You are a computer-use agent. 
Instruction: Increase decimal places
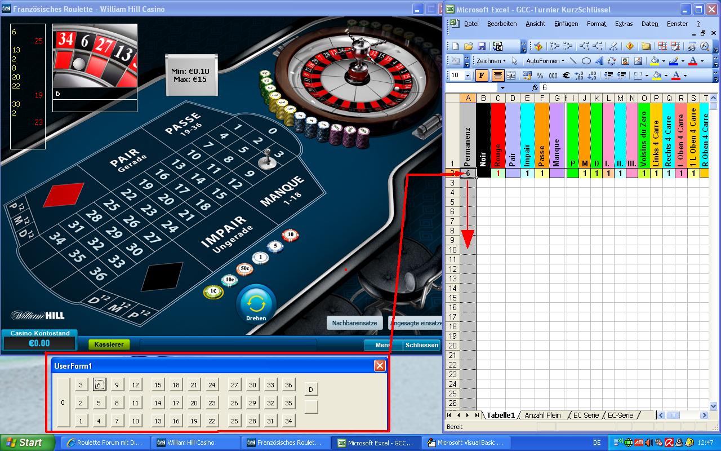579,76
